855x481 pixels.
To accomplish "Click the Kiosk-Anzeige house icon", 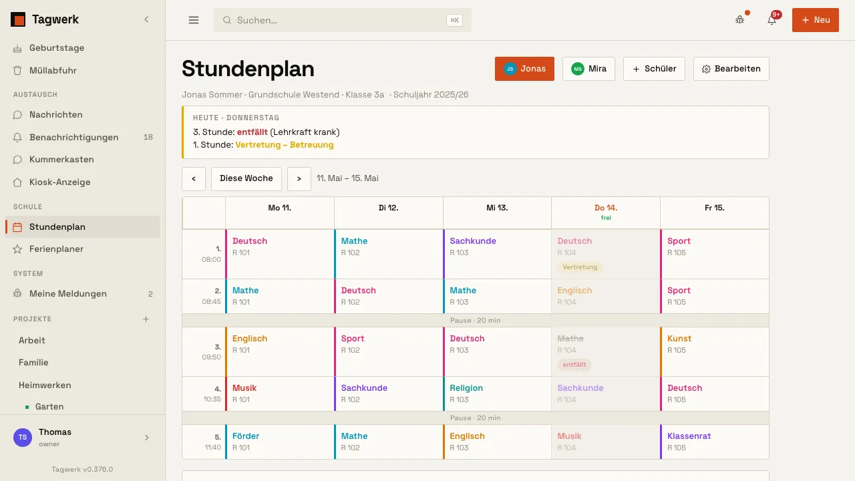I will pos(18,182).
